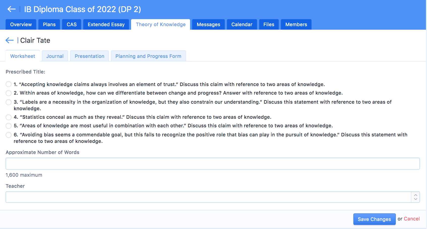This screenshot has height=229, width=427.
Task: Open the Teacher dropdown
Action: click(208, 197)
